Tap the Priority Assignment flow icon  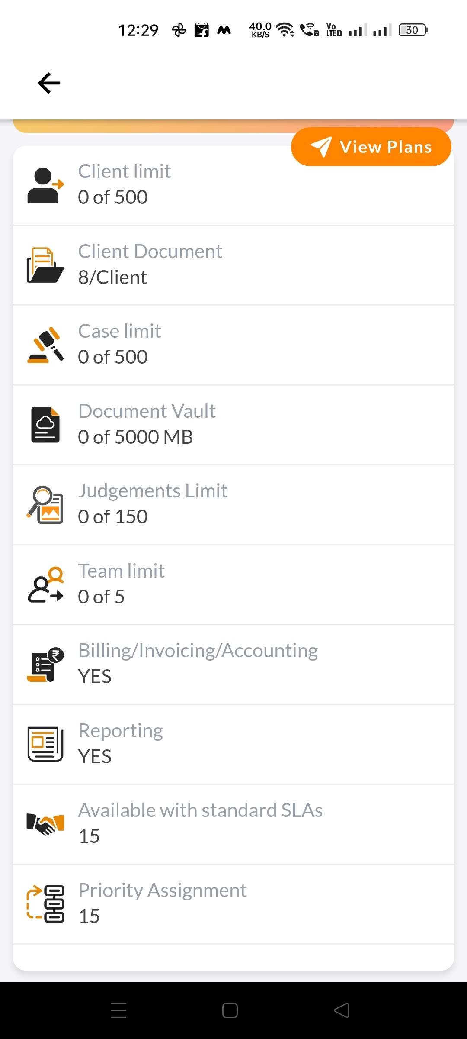coord(45,904)
